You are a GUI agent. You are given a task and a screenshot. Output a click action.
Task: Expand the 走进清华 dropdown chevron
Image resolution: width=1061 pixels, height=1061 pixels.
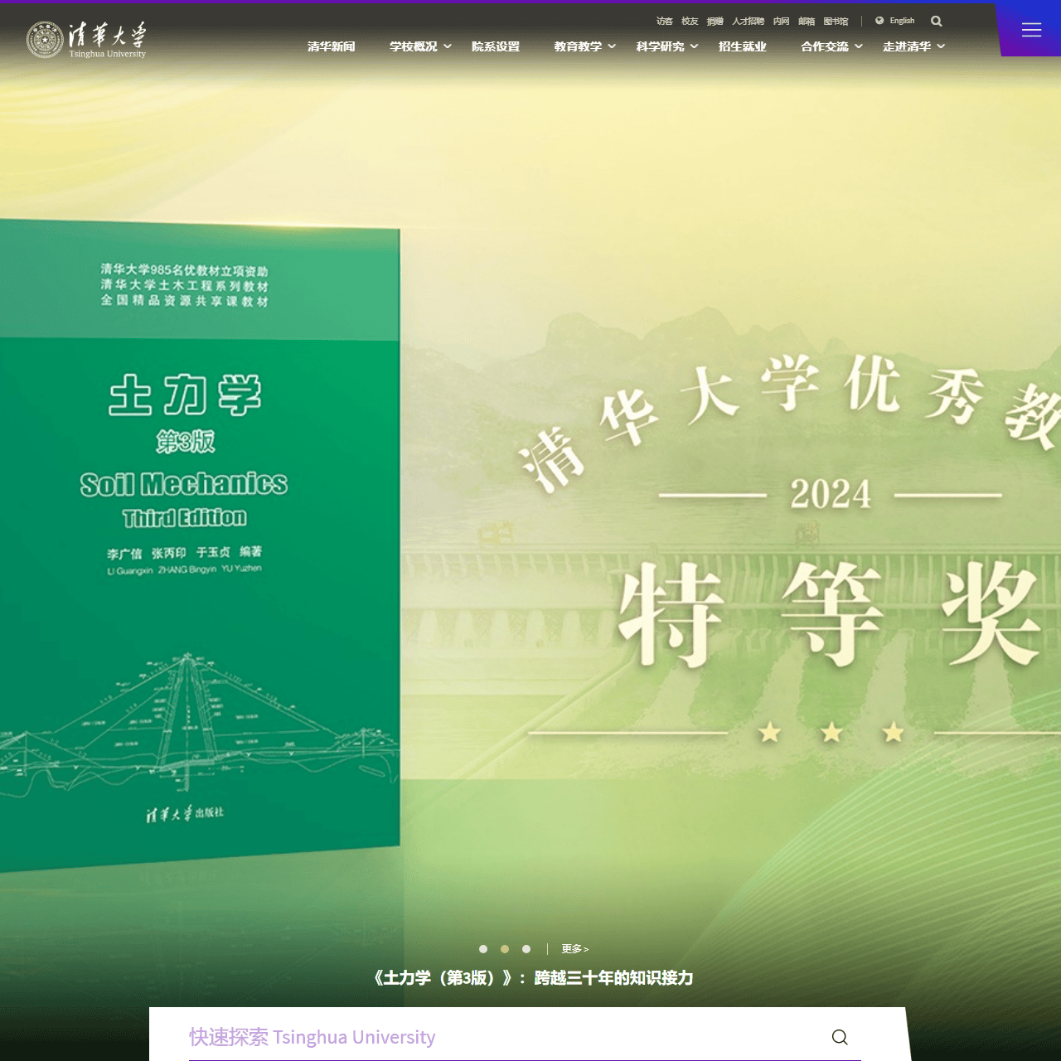(x=941, y=46)
